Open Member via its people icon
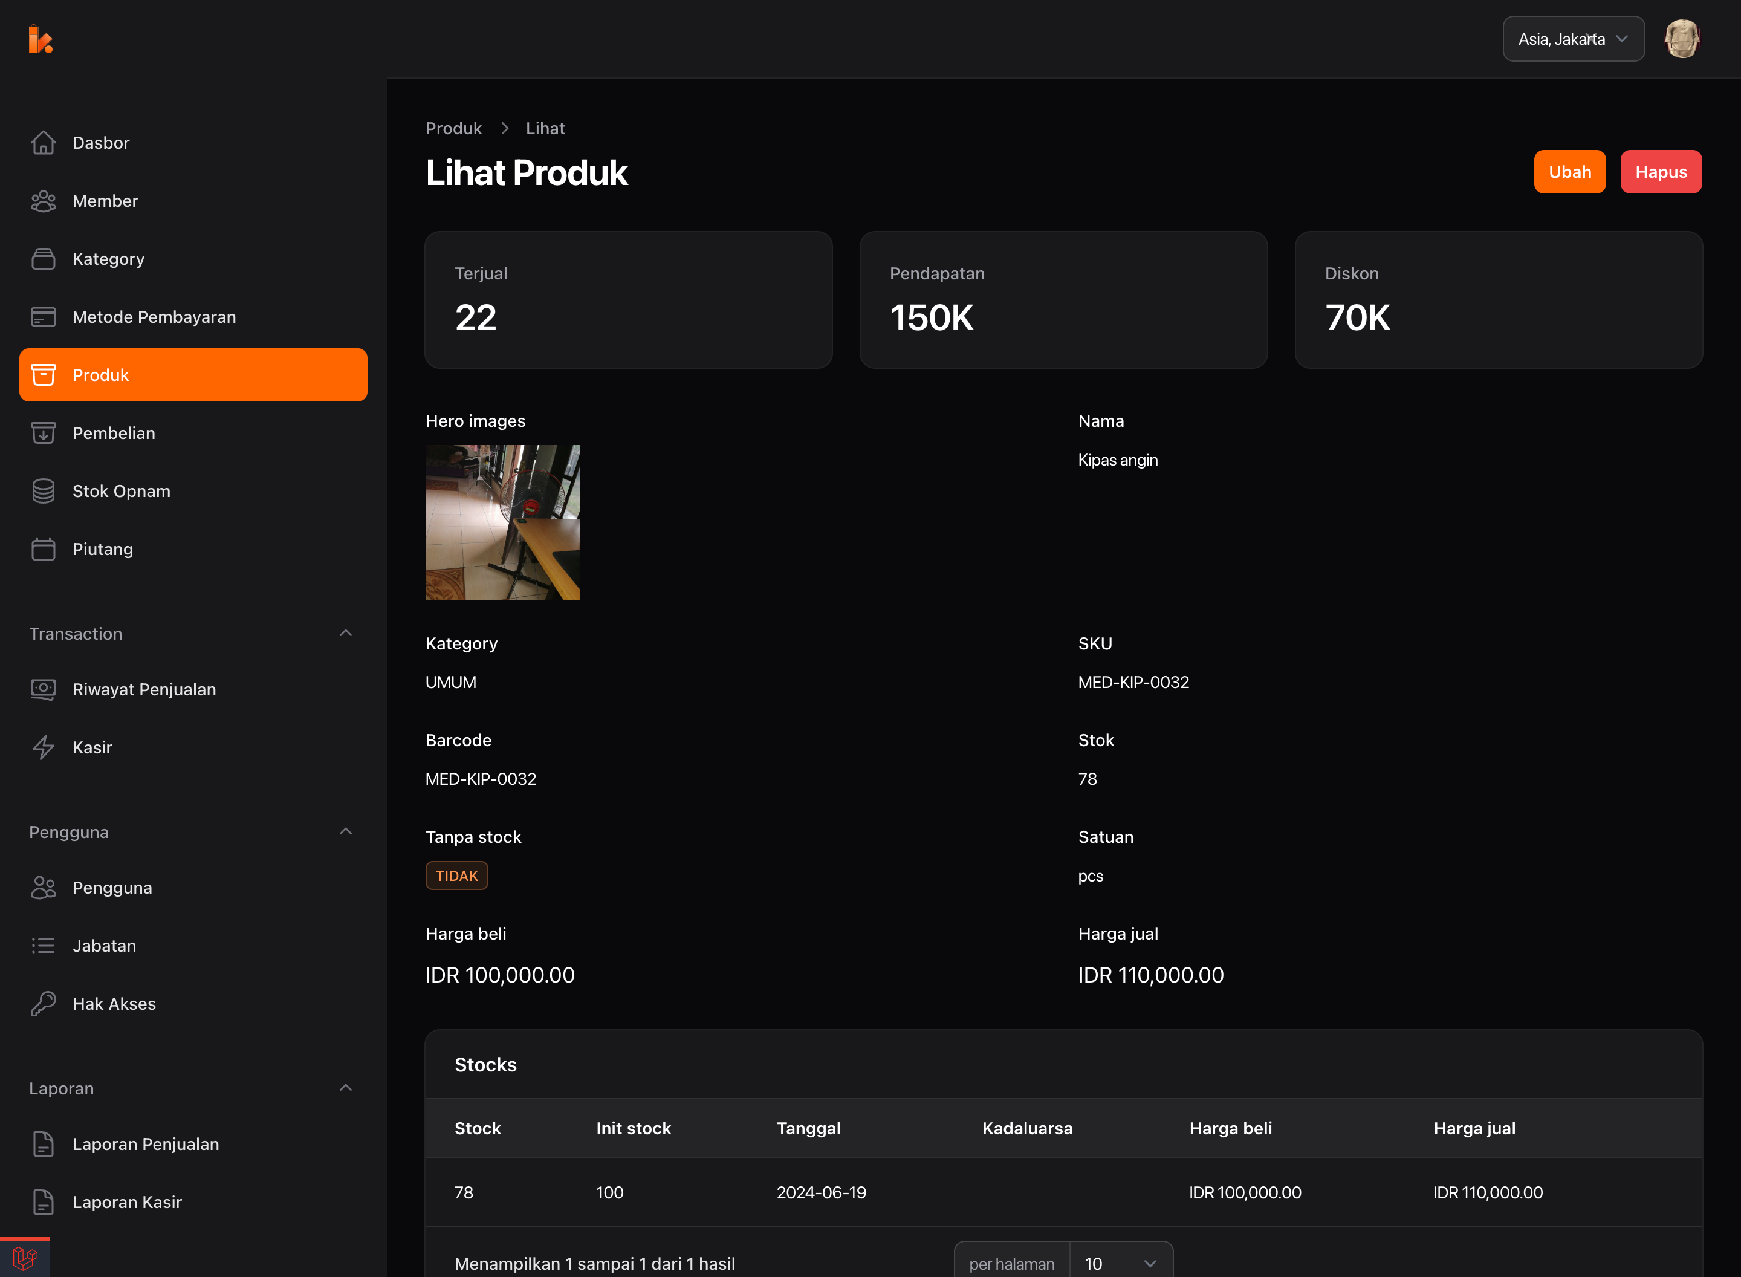This screenshot has width=1741, height=1277. tap(44, 201)
